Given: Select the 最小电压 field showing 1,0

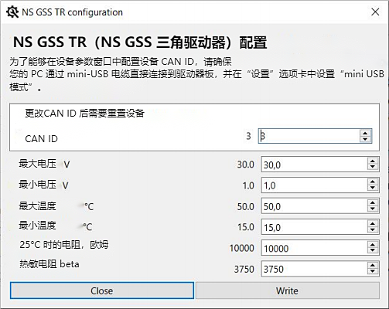Looking at the screenshot, I should pyautogui.click(x=314, y=185).
